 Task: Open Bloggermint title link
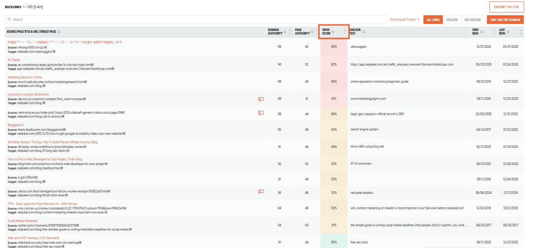[x=15, y=125]
